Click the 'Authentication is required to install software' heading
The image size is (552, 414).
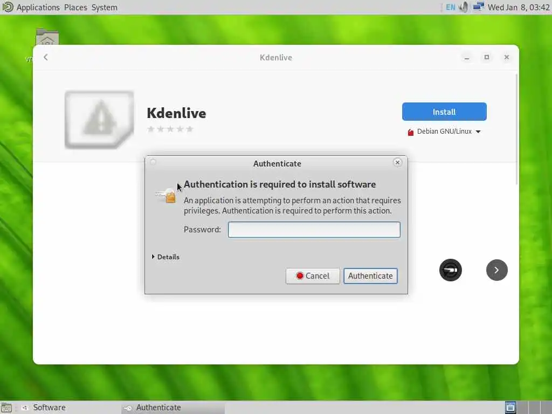click(x=280, y=184)
